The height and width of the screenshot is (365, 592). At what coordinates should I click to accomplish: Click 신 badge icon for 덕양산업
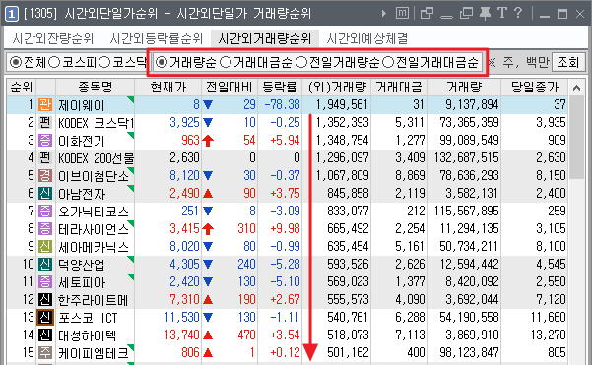pyautogui.click(x=45, y=264)
